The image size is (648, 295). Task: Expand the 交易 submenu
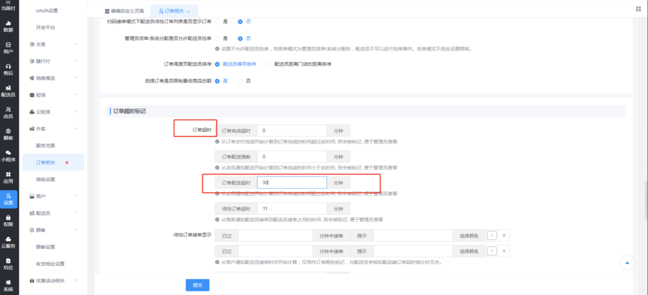click(53, 44)
